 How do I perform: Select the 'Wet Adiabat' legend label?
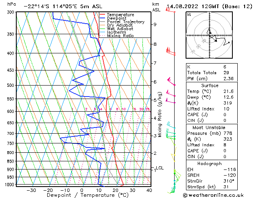click(120, 29)
